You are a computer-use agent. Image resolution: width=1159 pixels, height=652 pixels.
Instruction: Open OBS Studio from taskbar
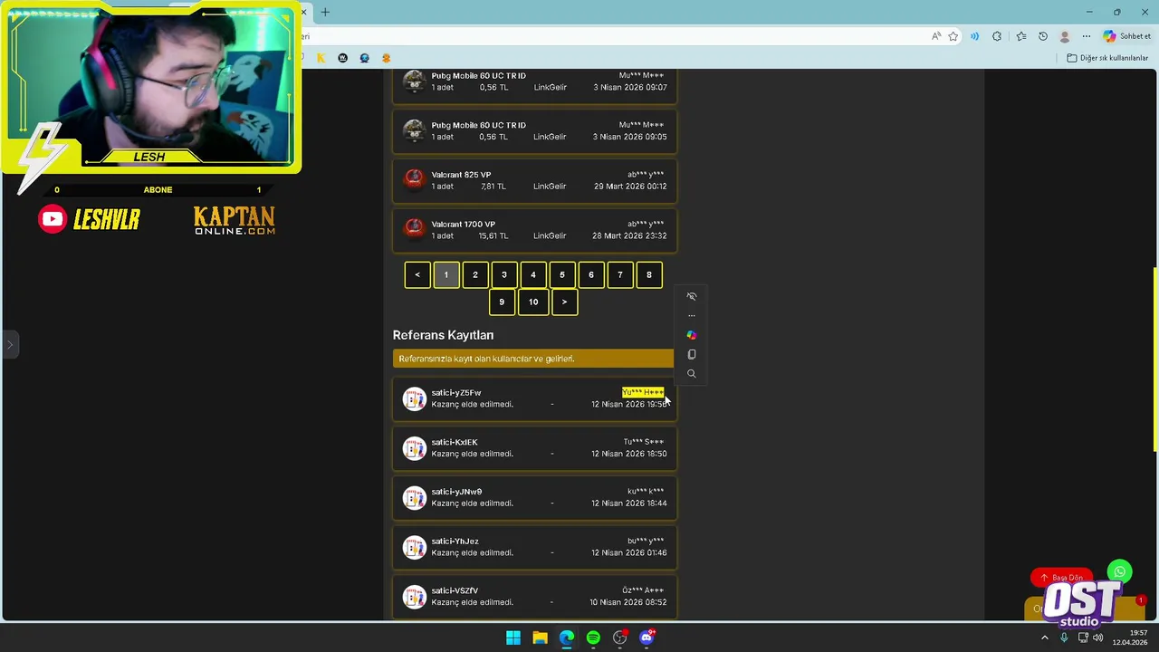click(619, 638)
